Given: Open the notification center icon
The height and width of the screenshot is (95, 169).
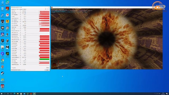Looking at the screenshot, I should click(x=167, y=94).
